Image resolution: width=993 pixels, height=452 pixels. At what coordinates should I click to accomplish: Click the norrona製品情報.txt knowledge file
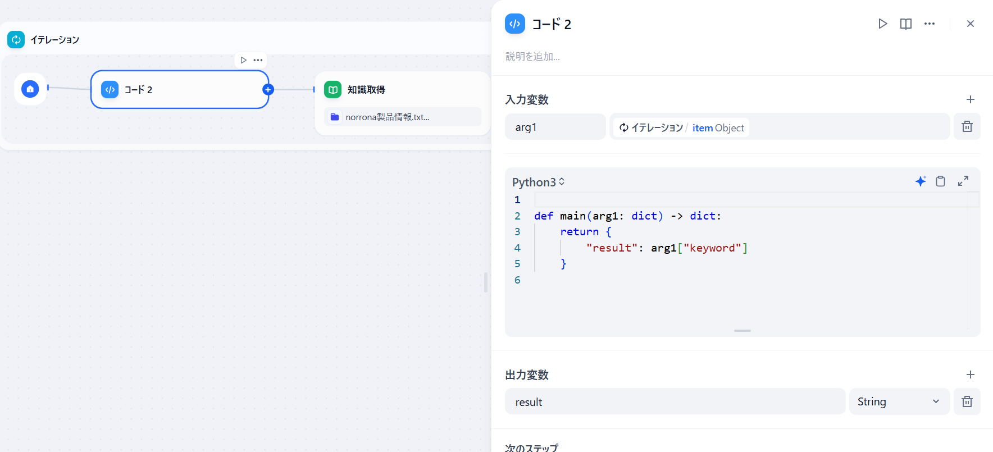click(x=403, y=117)
